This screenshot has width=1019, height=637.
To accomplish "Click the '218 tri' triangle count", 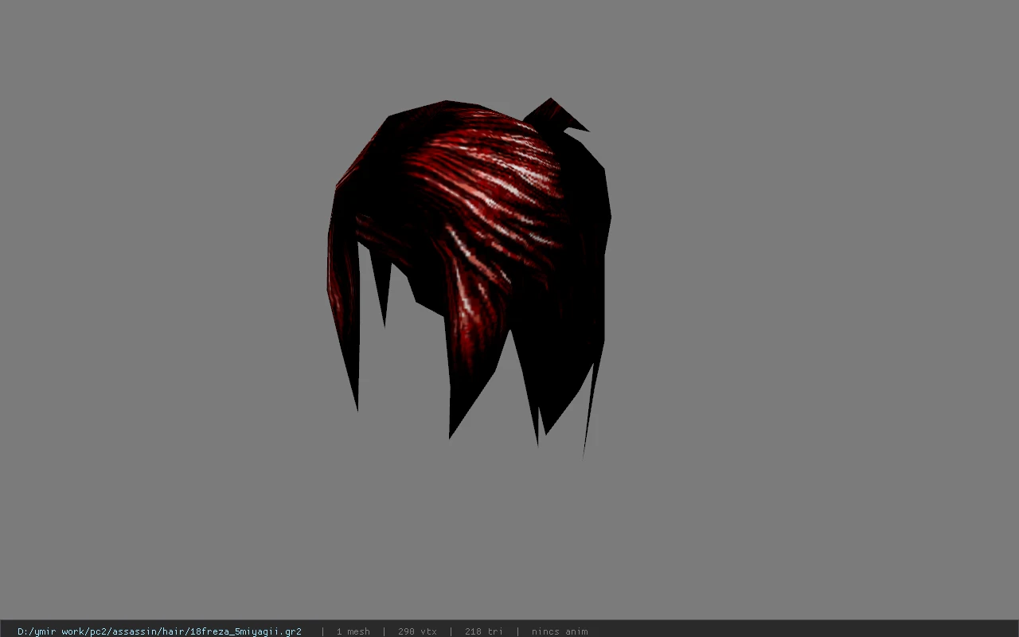I will coord(483,631).
